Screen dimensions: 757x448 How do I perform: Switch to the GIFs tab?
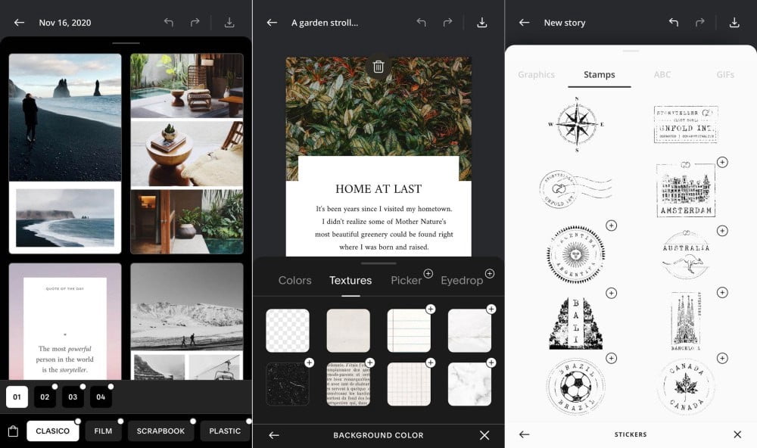pos(725,75)
